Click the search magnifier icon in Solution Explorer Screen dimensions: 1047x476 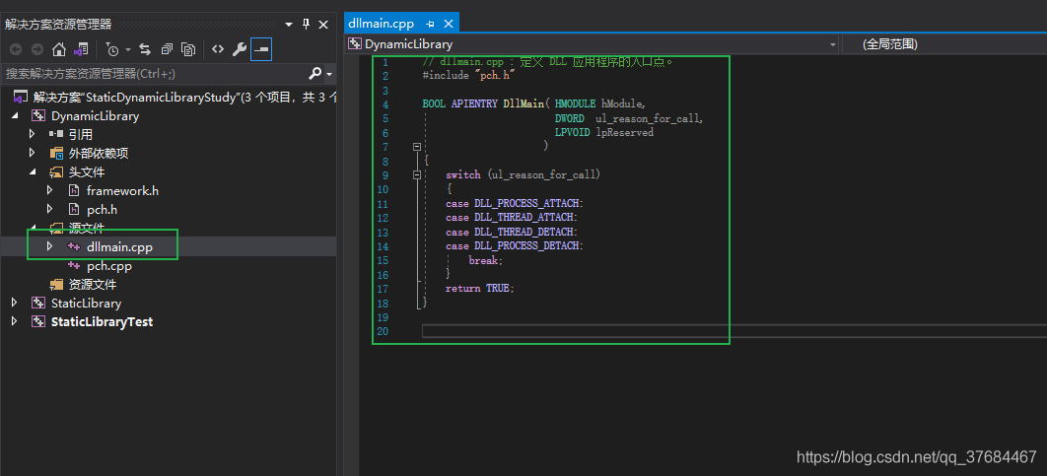[x=315, y=74]
